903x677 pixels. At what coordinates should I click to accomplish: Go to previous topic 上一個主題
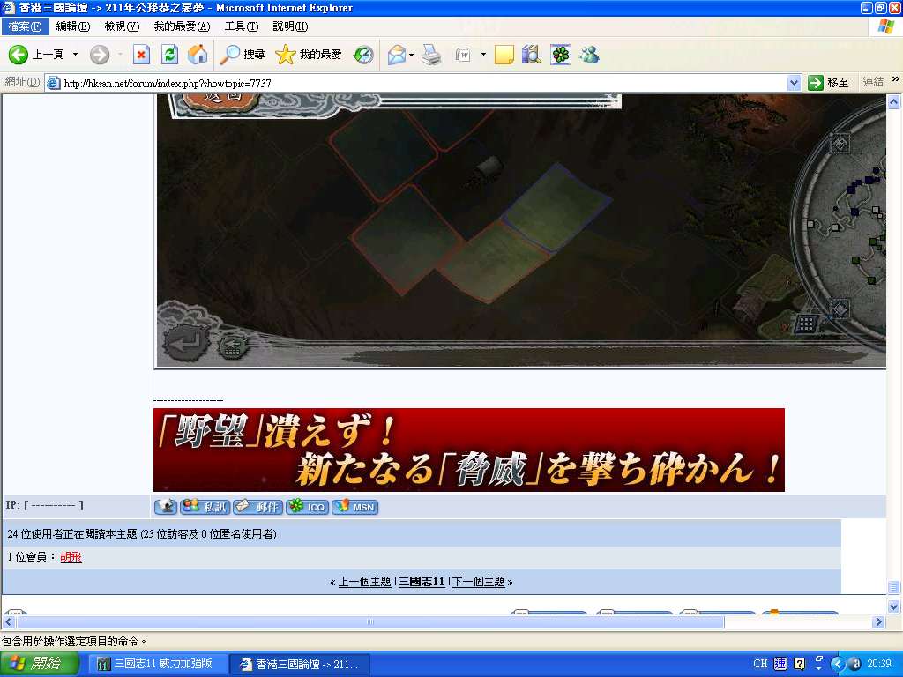364,582
